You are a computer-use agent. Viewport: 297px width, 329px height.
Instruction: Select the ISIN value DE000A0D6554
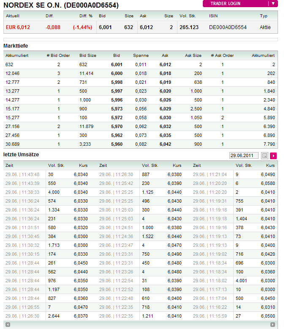pyautogui.click(x=228, y=27)
